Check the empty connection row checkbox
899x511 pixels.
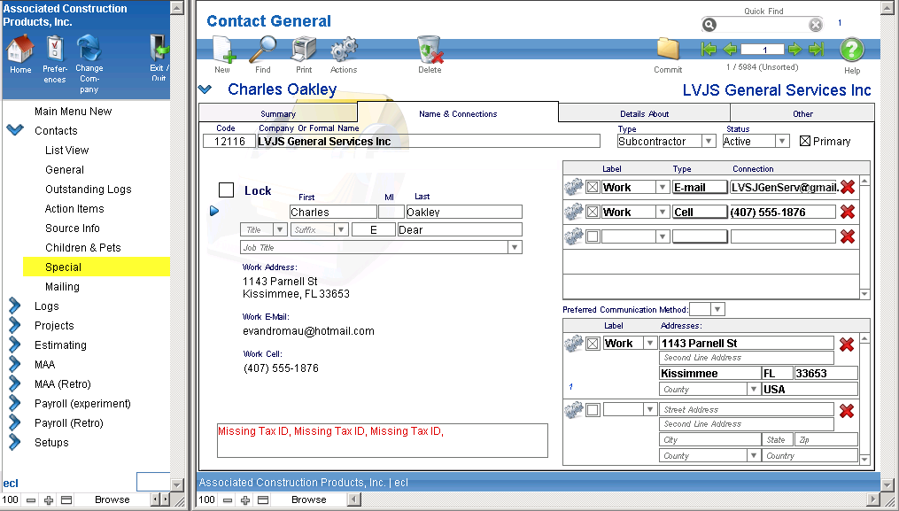tap(593, 236)
